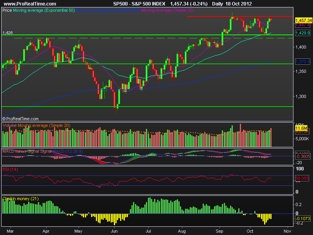The height and width of the screenshot is (235, 313).
Task: Select the dashed green horizontal line
Action: pos(153,38)
